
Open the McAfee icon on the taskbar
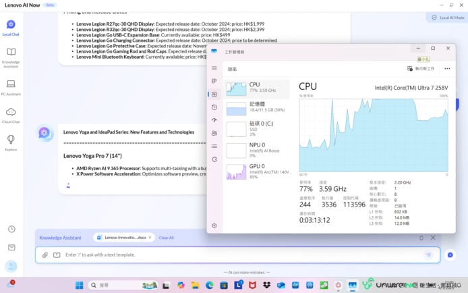click(x=252, y=285)
